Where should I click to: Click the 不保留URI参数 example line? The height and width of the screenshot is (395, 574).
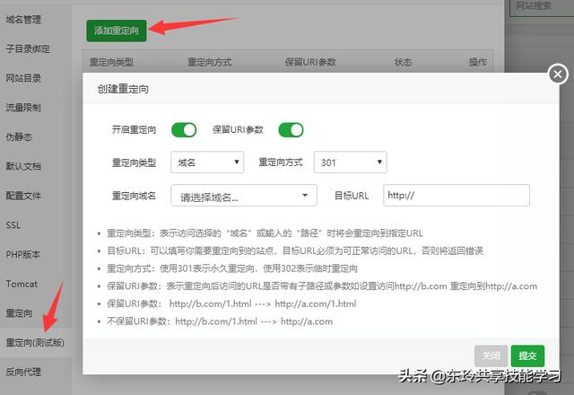(x=220, y=321)
